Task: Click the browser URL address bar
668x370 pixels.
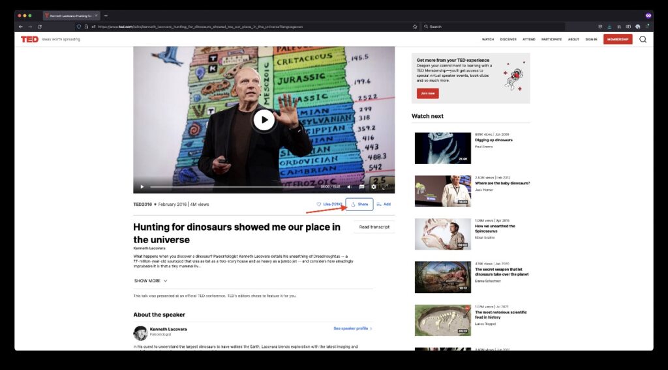Action: 247,26
